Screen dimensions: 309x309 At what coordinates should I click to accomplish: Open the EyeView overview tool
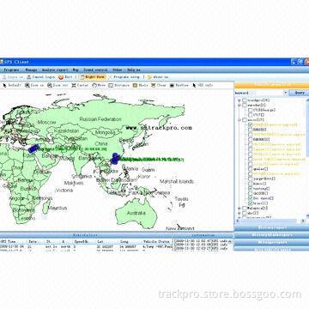172,85
